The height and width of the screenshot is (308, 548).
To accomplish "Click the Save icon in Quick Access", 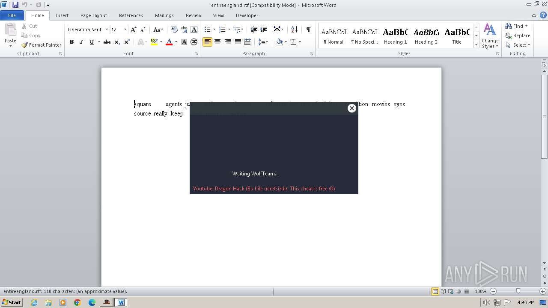I will [x=15, y=5].
